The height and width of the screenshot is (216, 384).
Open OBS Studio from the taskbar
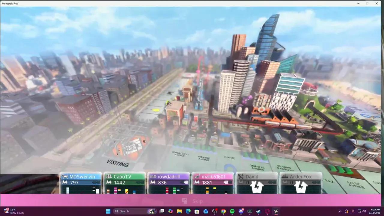point(214,211)
